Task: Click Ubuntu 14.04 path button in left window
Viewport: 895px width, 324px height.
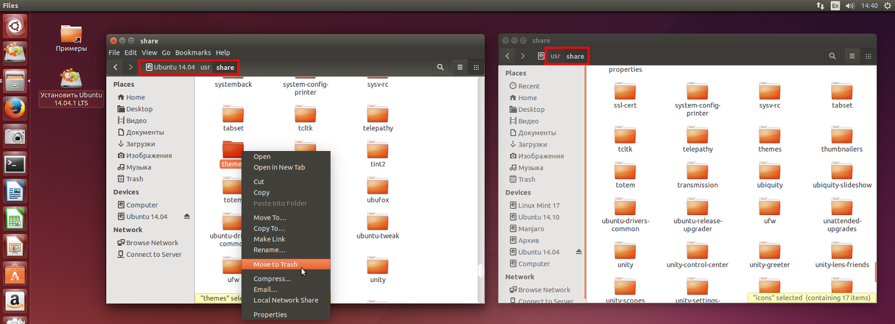Action: point(170,67)
